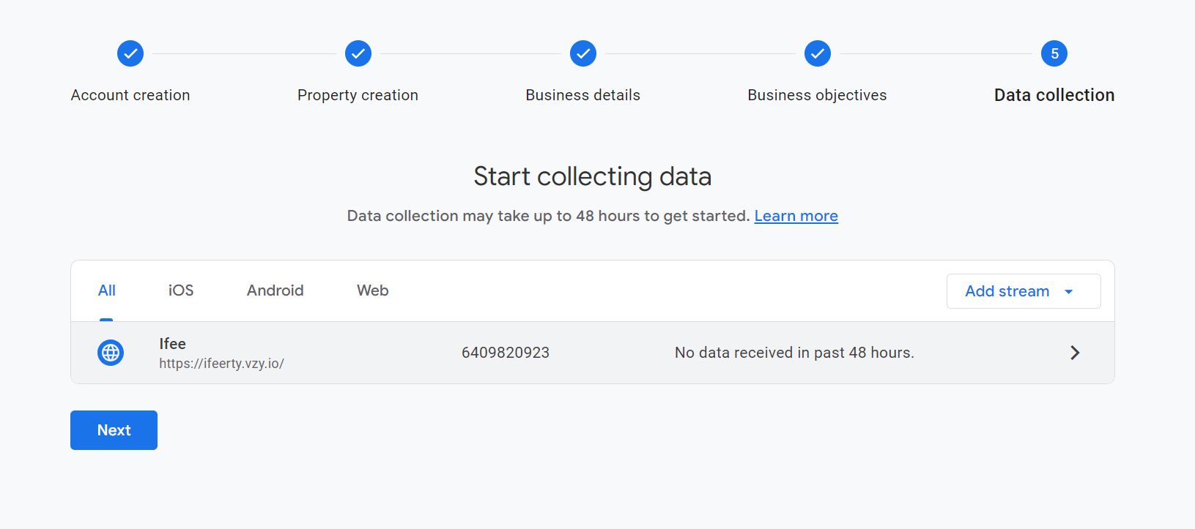The width and height of the screenshot is (1195, 529).
Task: Click the ifeerty.vzy.io stream URL
Action: (221, 364)
